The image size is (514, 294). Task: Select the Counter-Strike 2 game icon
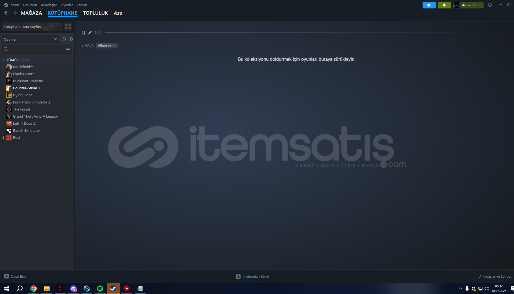coord(9,88)
